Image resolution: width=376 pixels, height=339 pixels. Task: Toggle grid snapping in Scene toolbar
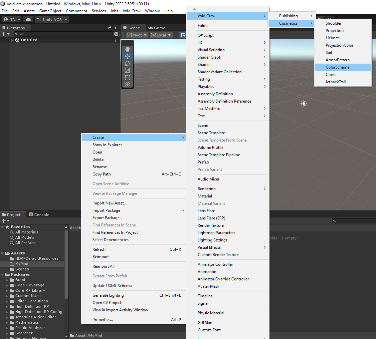point(183,35)
